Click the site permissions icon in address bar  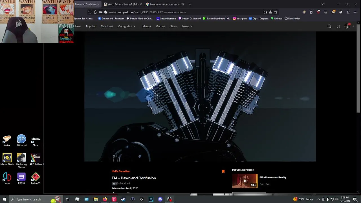point(100,12)
